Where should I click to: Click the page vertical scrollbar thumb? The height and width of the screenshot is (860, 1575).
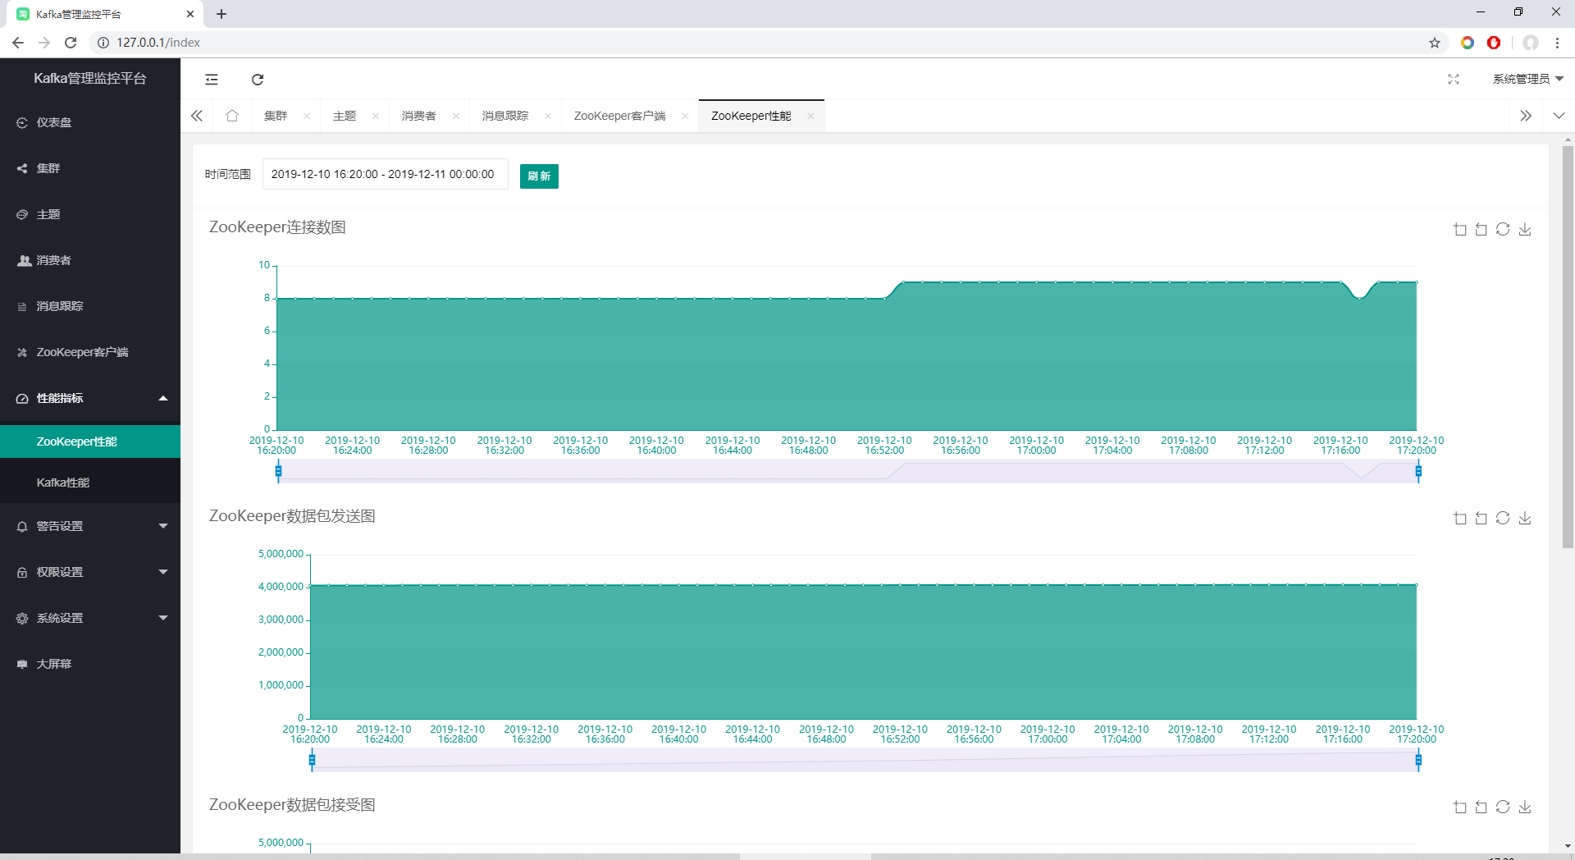(x=1568, y=346)
